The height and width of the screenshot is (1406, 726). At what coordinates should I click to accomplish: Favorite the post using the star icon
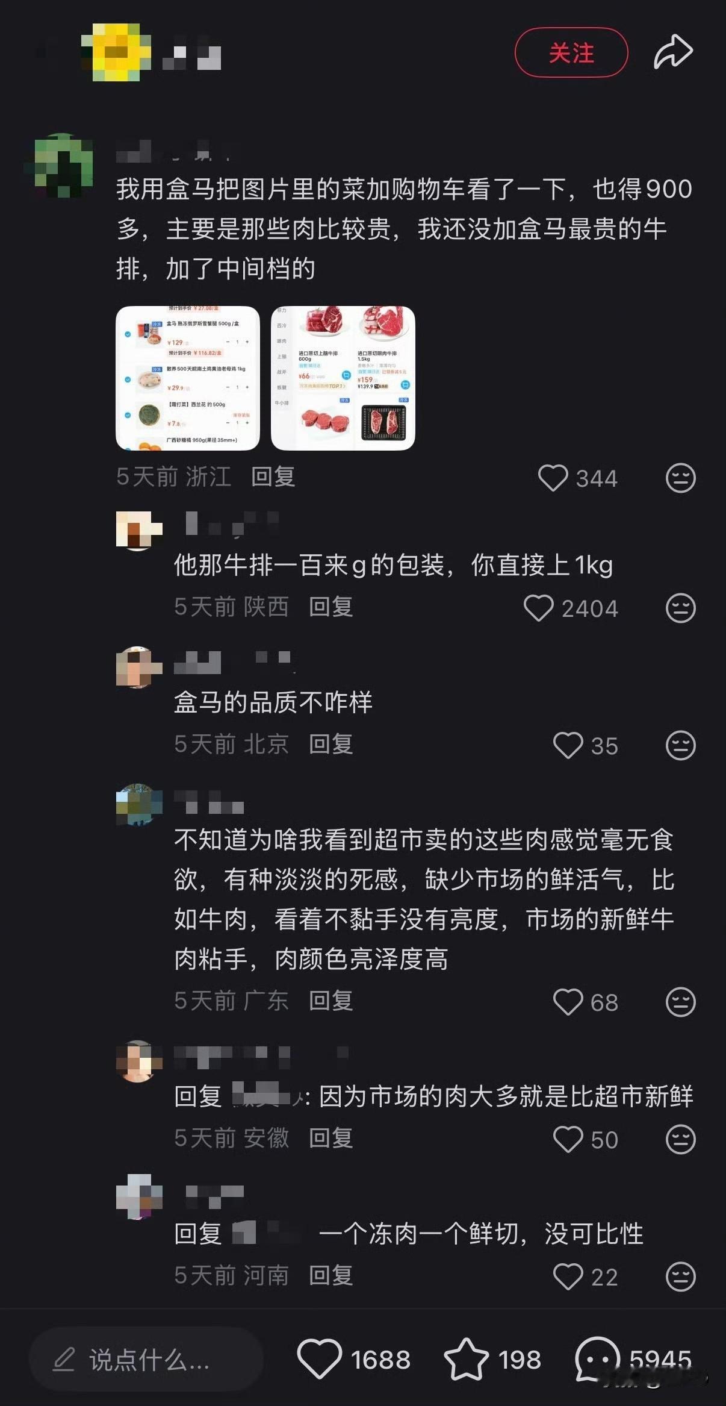click(466, 1359)
